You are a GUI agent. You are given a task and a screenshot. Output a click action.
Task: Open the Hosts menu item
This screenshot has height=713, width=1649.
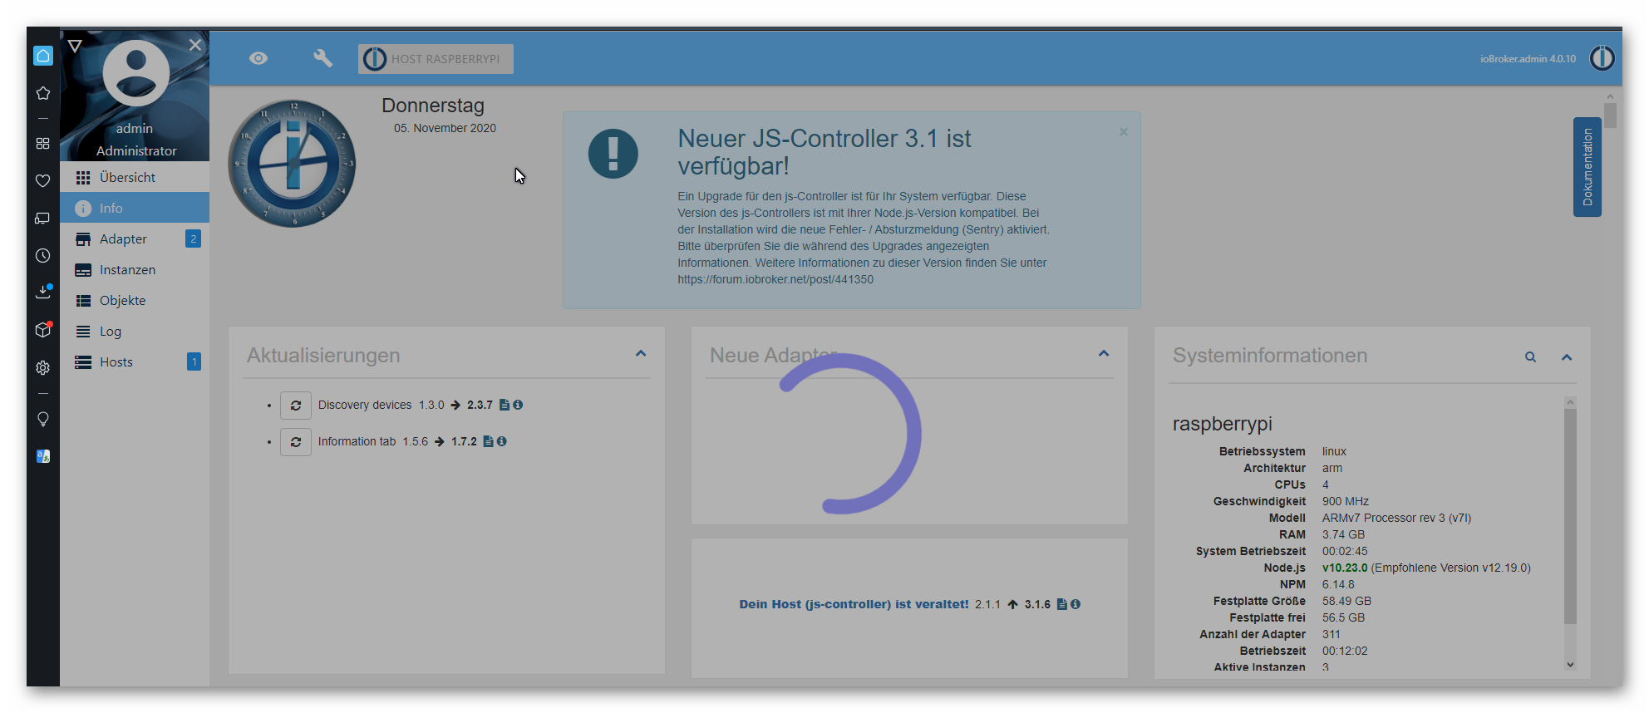(x=135, y=361)
